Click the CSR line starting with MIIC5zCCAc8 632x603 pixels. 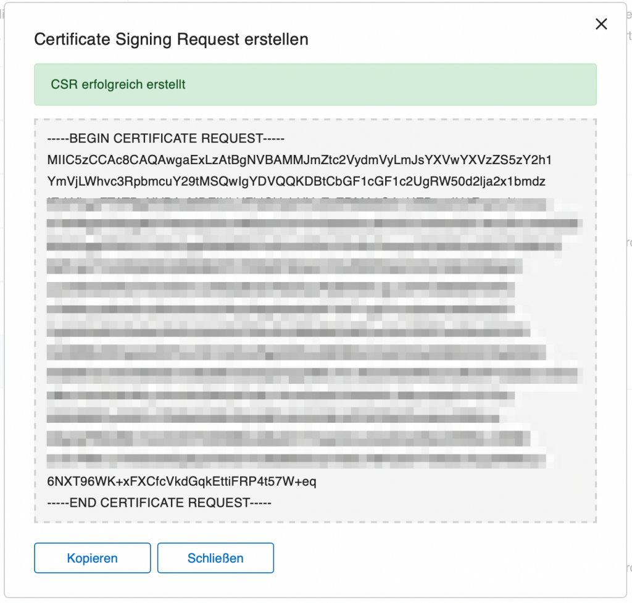[299, 160]
